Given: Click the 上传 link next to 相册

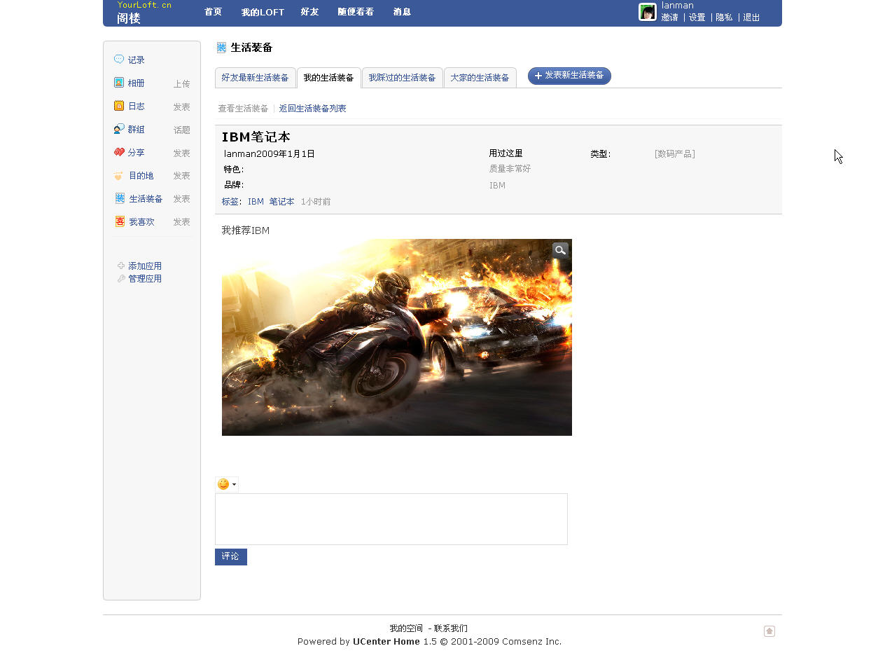Looking at the screenshot, I should pyautogui.click(x=181, y=83).
